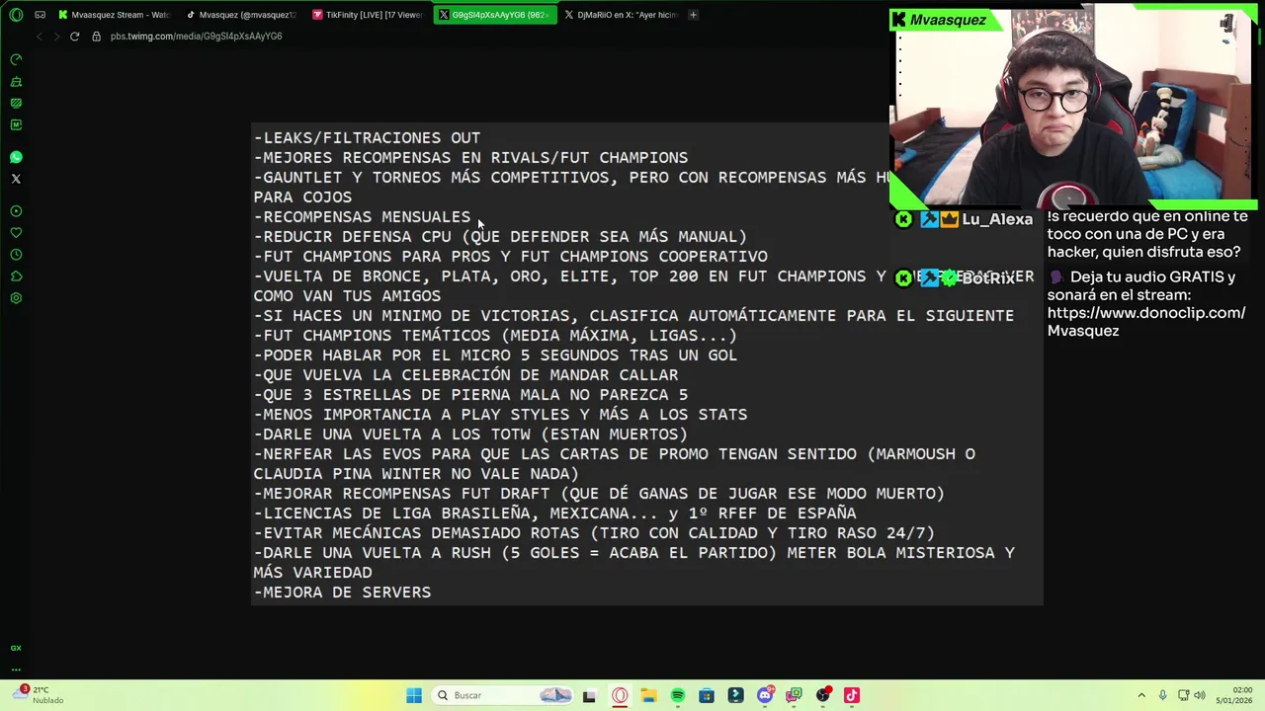Click the displayed tweet image text
1265x711 pixels.
(x=647, y=364)
